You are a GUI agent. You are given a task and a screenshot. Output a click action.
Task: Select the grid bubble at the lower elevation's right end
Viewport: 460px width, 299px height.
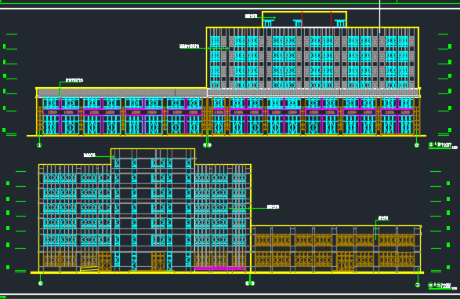418,285
